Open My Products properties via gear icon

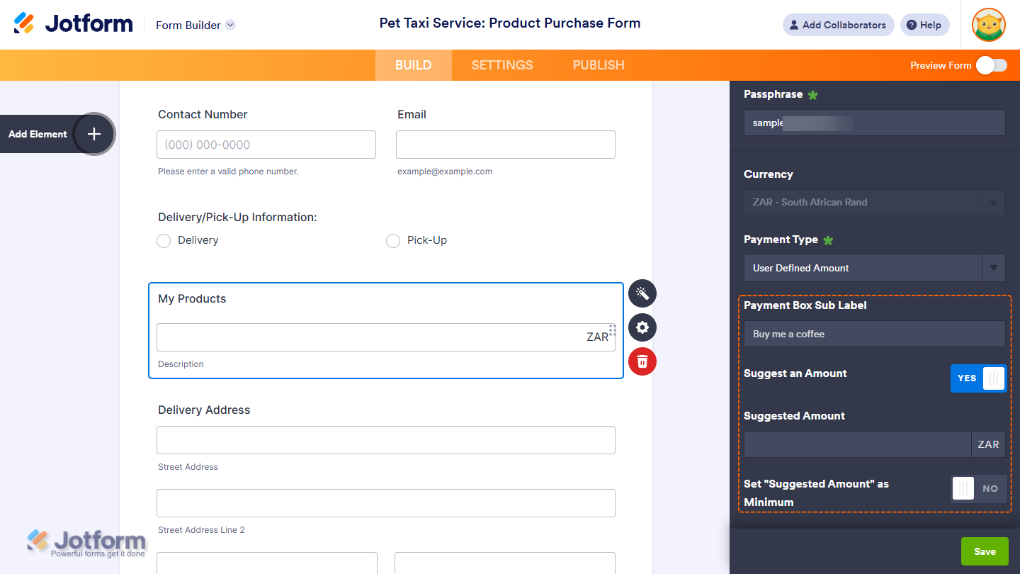642,327
